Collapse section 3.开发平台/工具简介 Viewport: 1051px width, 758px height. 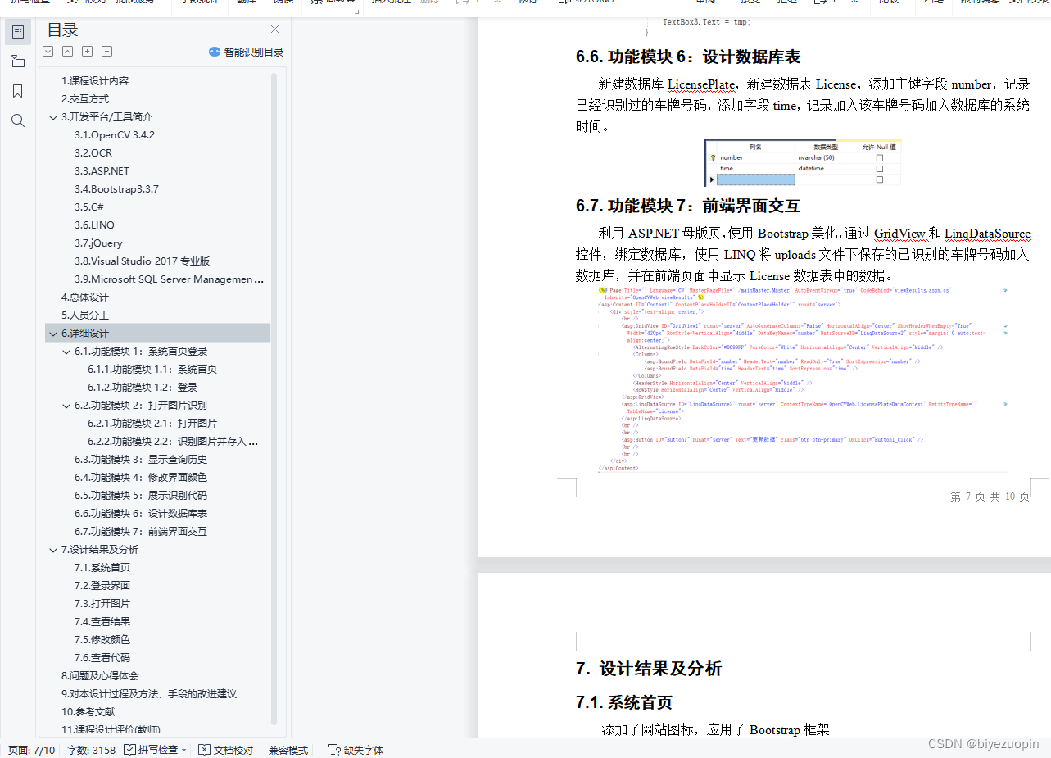point(53,117)
